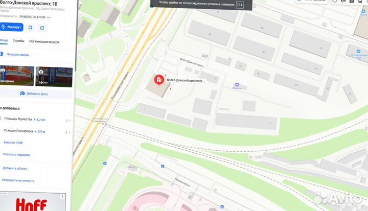Open the Hoff ad three-dot menu
Screen dimensions: 368x211
coord(62,197)
